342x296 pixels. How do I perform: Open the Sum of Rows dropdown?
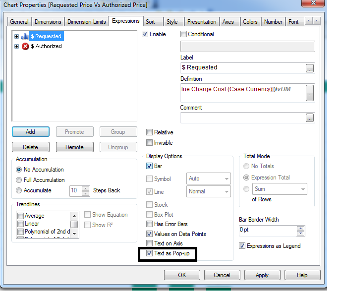tap(280, 189)
